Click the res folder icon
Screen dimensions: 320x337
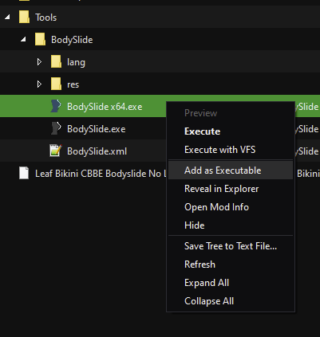(x=56, y=84)
